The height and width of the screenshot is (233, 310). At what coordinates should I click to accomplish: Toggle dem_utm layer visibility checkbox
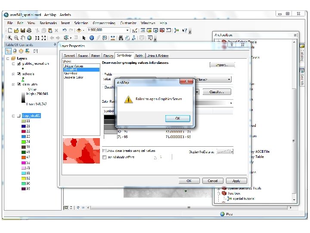coord(19,85)
